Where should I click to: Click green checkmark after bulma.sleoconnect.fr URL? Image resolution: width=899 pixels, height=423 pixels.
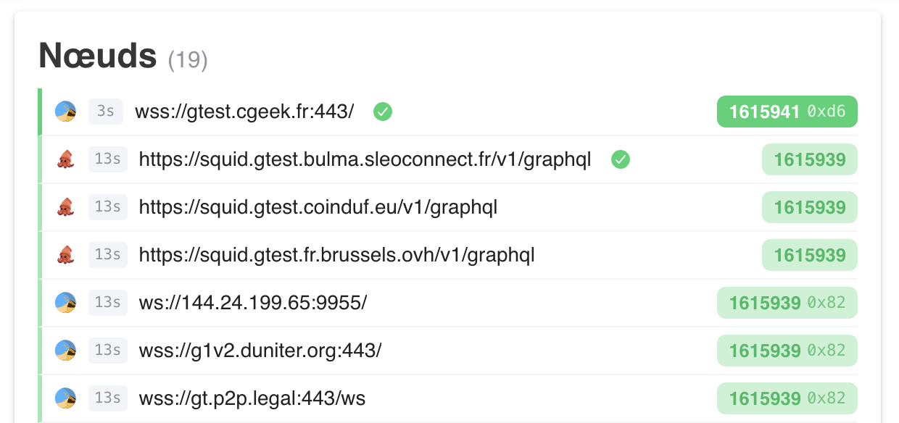click(620, 159)
